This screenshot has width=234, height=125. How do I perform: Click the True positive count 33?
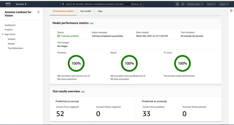(x=147, y=114)
